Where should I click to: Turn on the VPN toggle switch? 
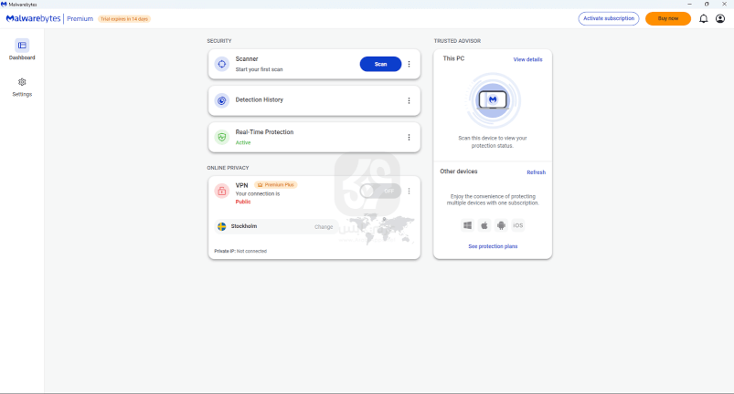380,191
